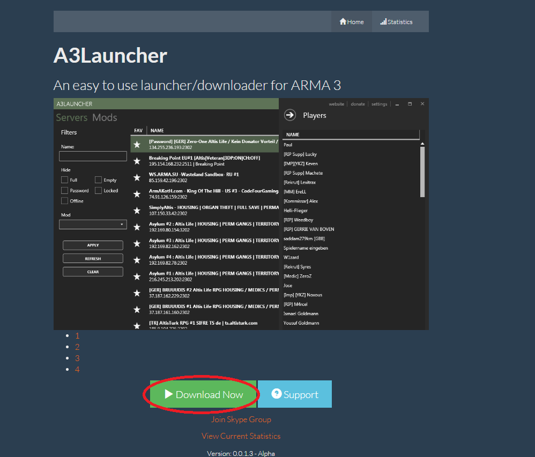
Task: Toggle favorite star for AltisTurk RPG #1
Action: (137, 326)
